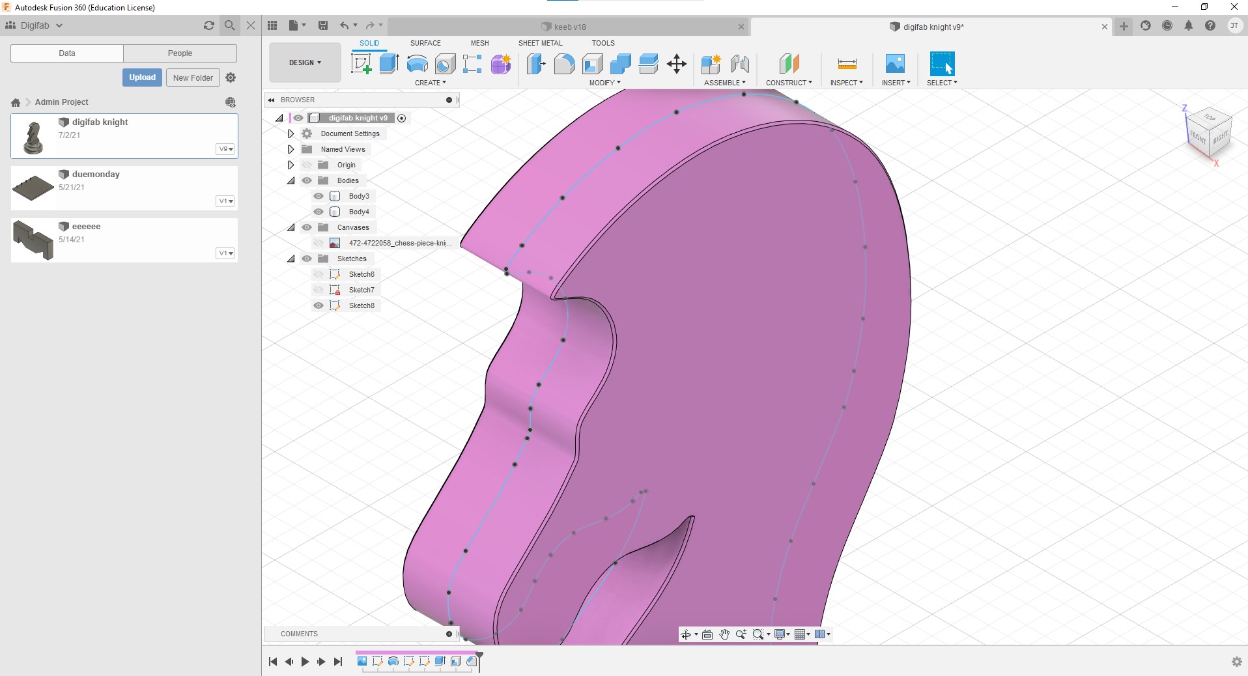Open the data panel grid icon
This screenshot has width=1248, height=676.
(x=272, y=25)
